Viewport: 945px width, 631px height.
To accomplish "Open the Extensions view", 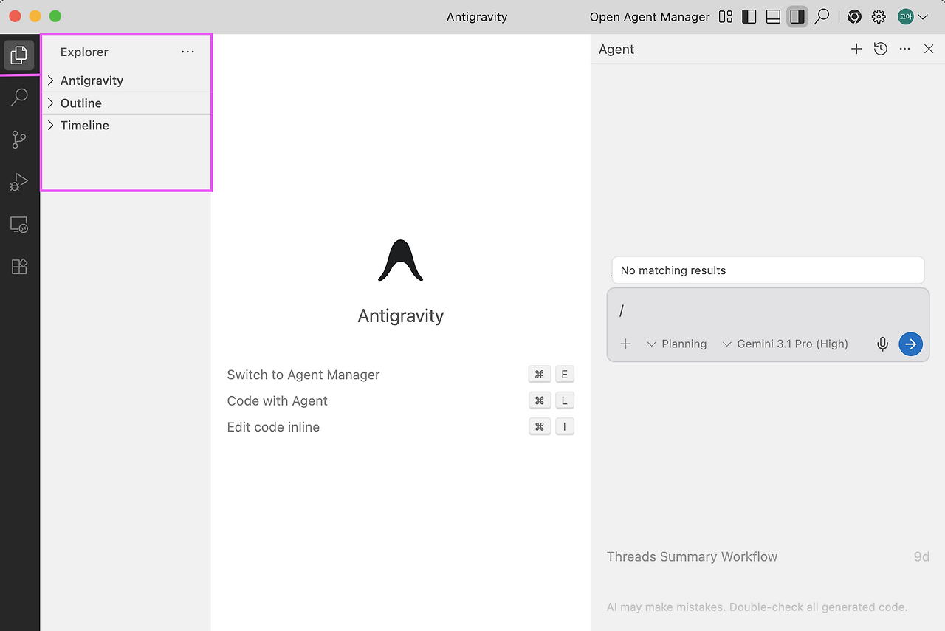I will [19, 267].
